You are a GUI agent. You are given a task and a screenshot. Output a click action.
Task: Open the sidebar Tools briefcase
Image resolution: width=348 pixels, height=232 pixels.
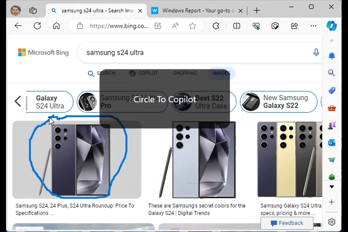click(332, 108)
